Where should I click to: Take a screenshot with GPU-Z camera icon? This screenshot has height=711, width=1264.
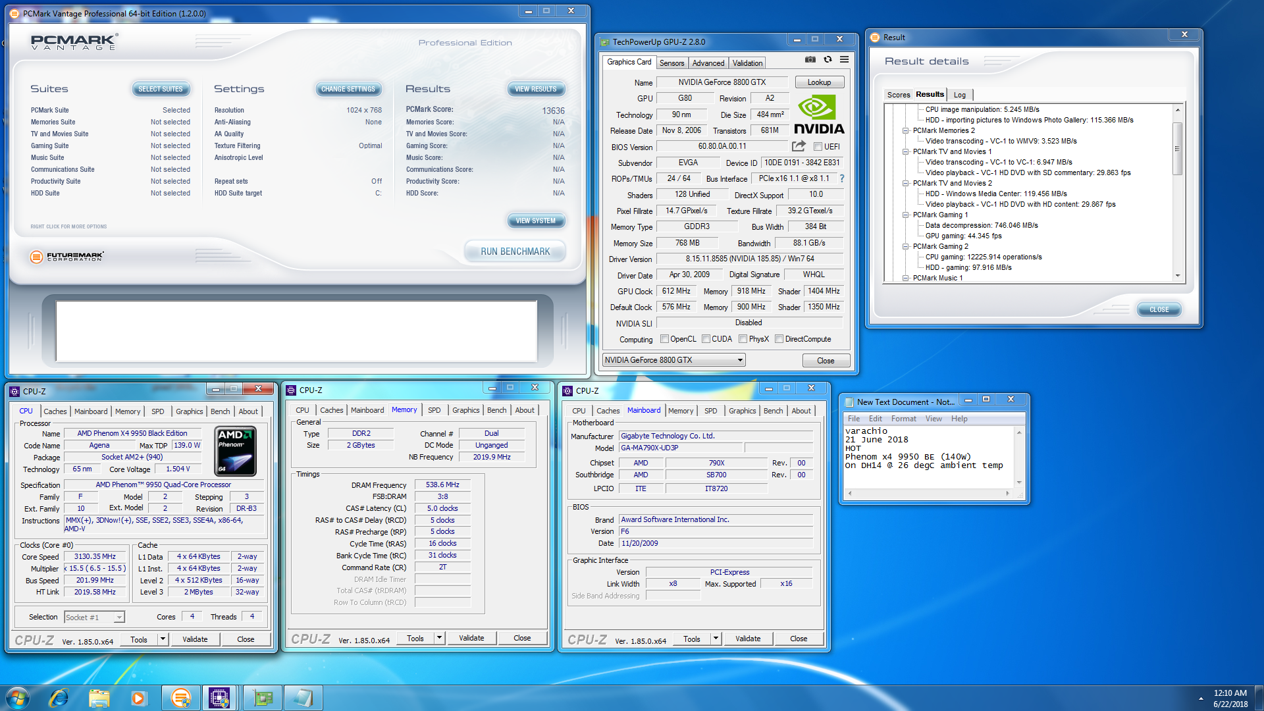tap(810, 59)
